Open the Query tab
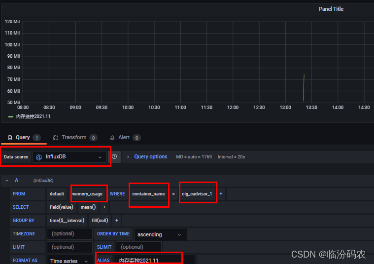 (24, 138)
